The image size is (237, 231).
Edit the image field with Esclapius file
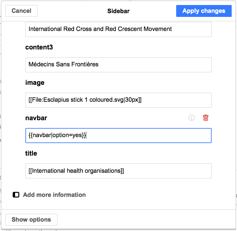point(118,100)
